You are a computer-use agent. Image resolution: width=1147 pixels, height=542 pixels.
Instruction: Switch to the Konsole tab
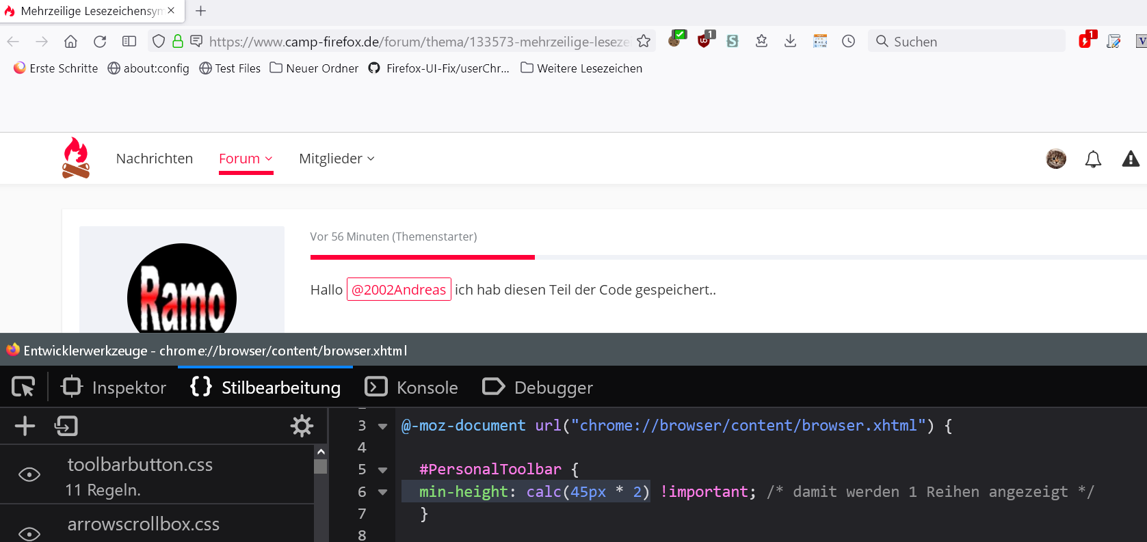tap(412, 388)
